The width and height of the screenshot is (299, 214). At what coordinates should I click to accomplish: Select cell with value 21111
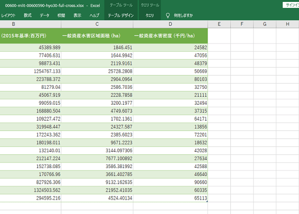pos(170,95)
